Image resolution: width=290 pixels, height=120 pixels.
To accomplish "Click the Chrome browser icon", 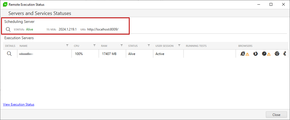I will tap(277, 54).
